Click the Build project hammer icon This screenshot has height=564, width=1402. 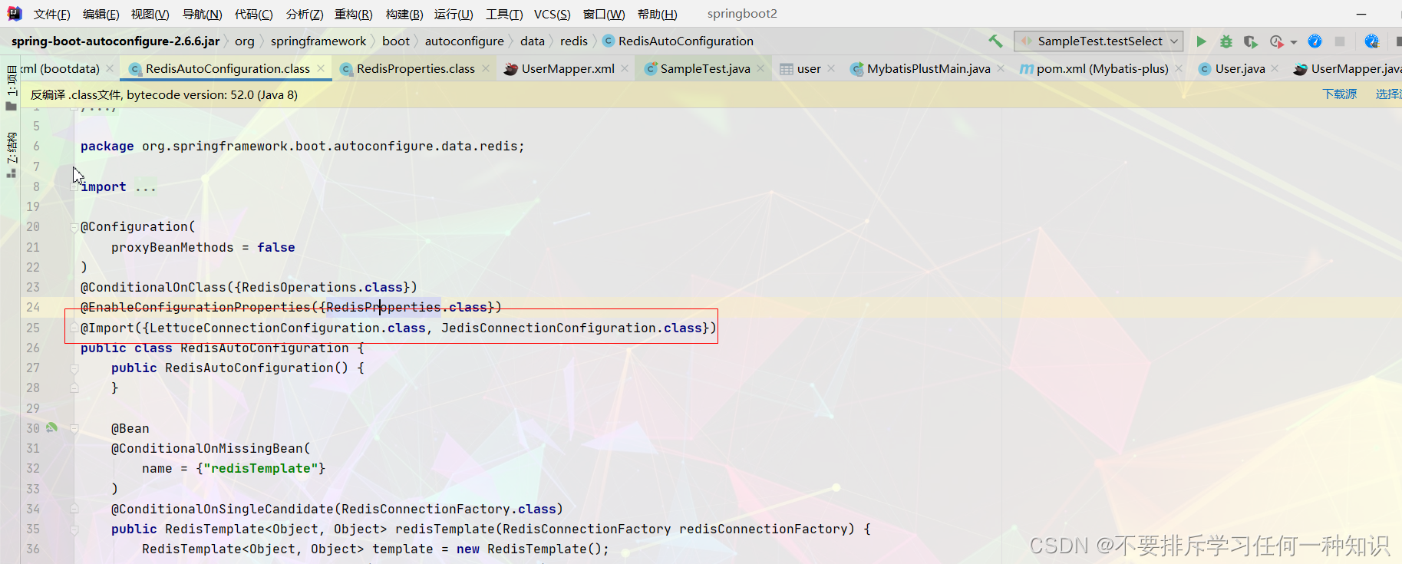coord(995,41)
